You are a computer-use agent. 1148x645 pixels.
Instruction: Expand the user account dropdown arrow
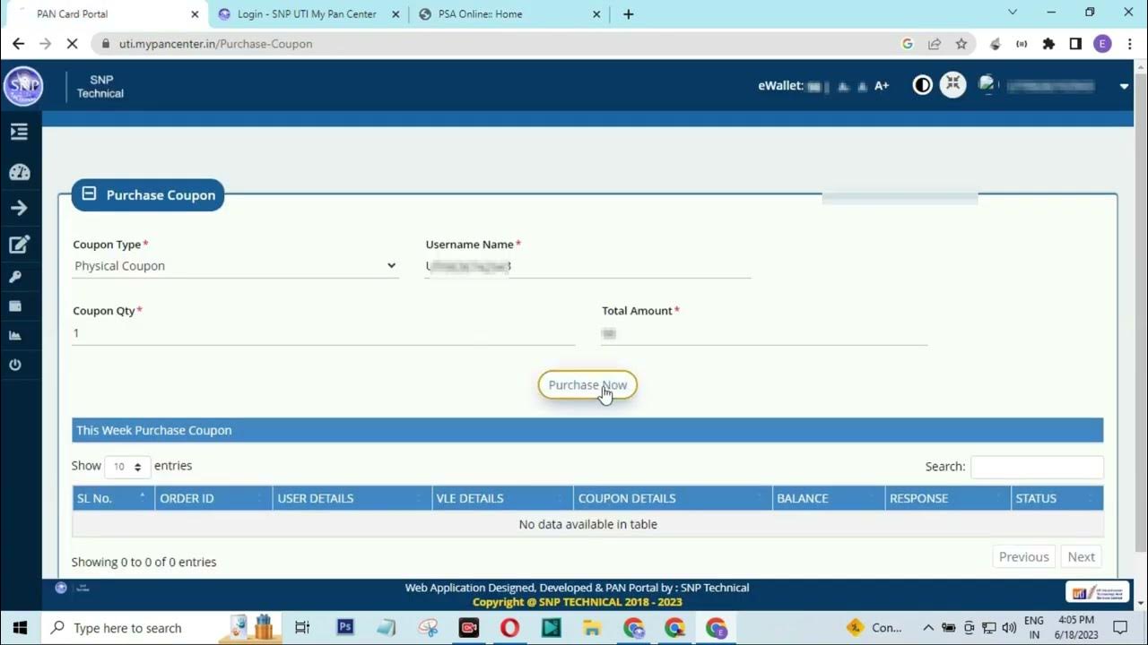tap(1124, 86)
